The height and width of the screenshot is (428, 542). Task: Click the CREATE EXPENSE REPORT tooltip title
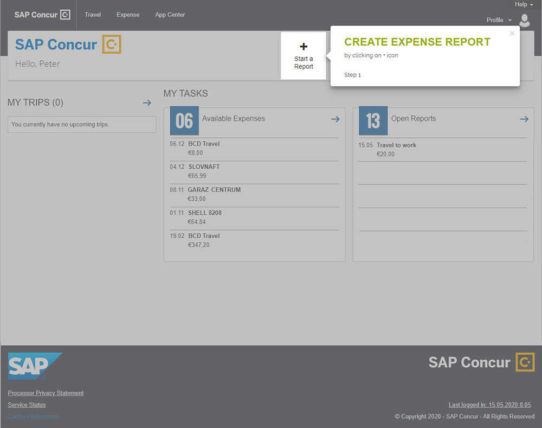[x=417, y=42]
